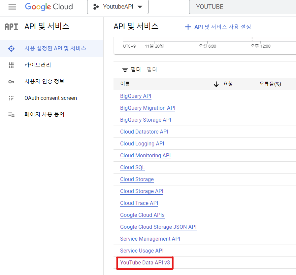Image resolution: width=296 pixels, height=275 pixels.
Task: Click API 및 서비스 사용 설정 button
Action: pyautogui.click(x=218, y=27)
